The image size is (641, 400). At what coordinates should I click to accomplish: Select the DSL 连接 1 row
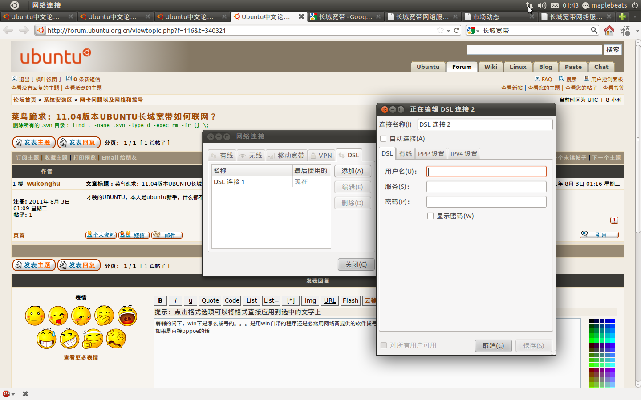271,182
